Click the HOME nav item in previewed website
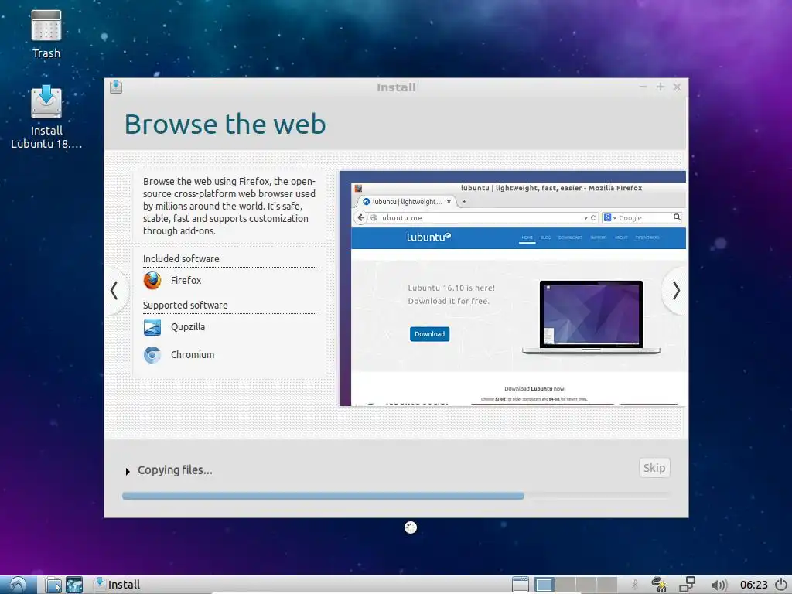This screenshot has height=594, width=792. click(527, 237)
